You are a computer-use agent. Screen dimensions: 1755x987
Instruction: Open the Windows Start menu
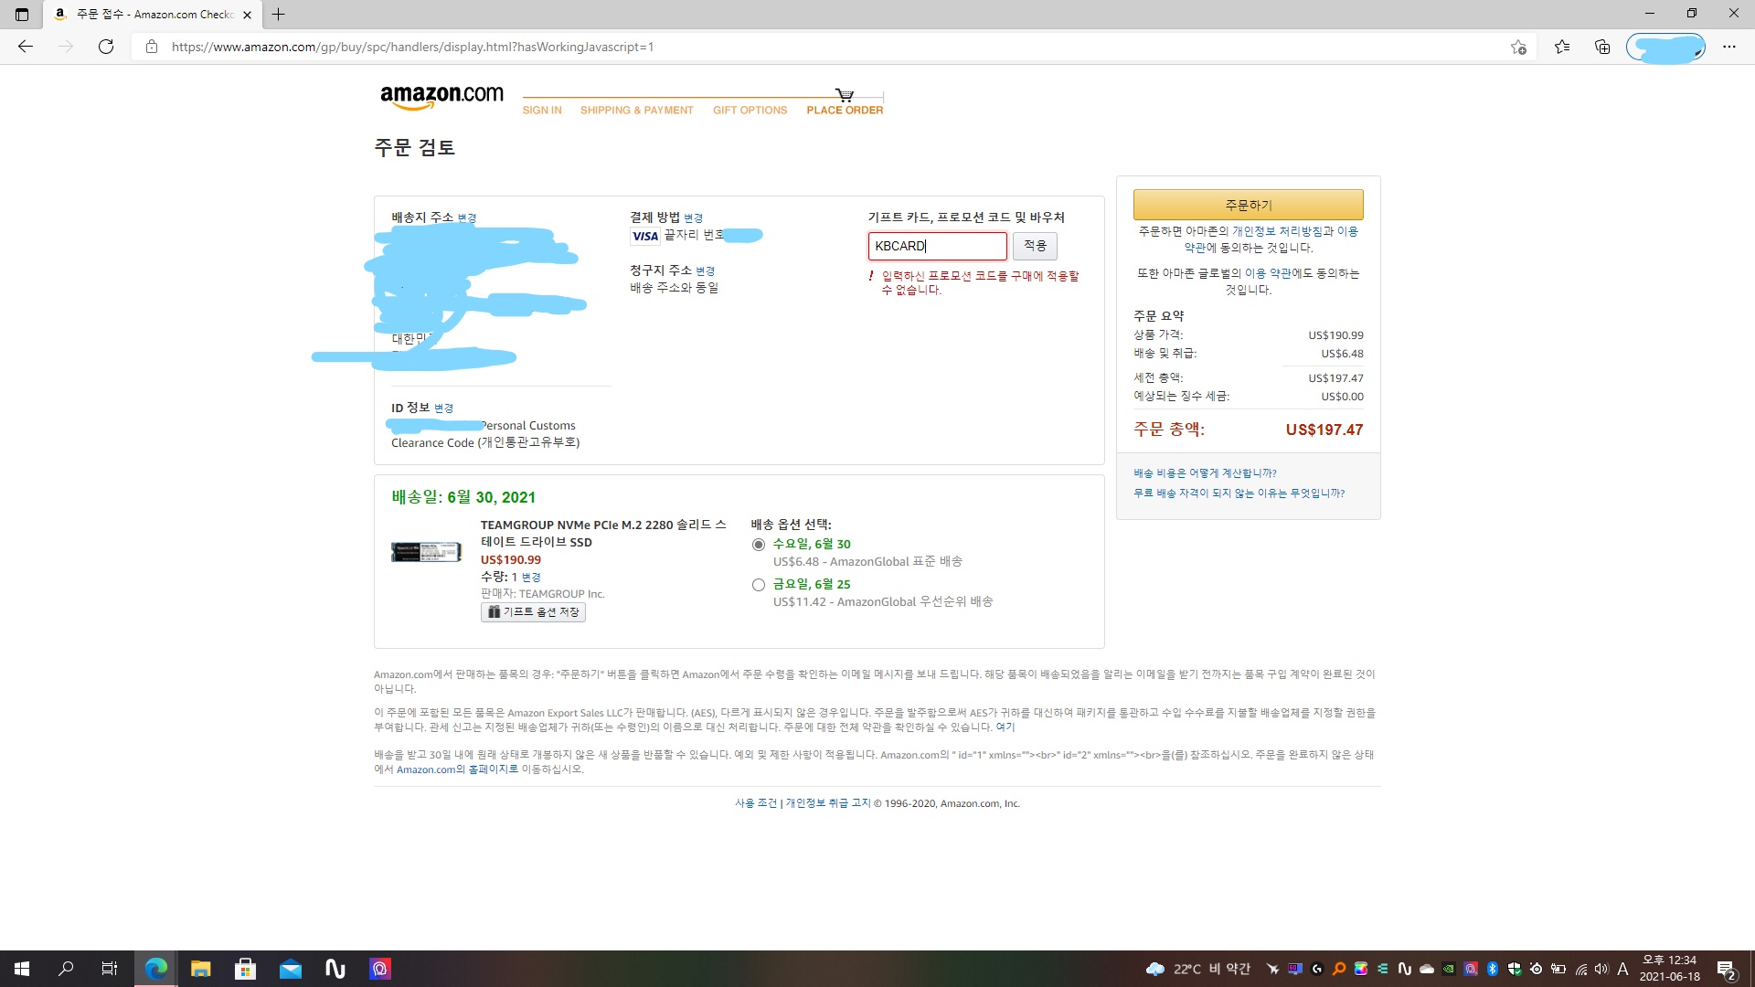(22, 969)
